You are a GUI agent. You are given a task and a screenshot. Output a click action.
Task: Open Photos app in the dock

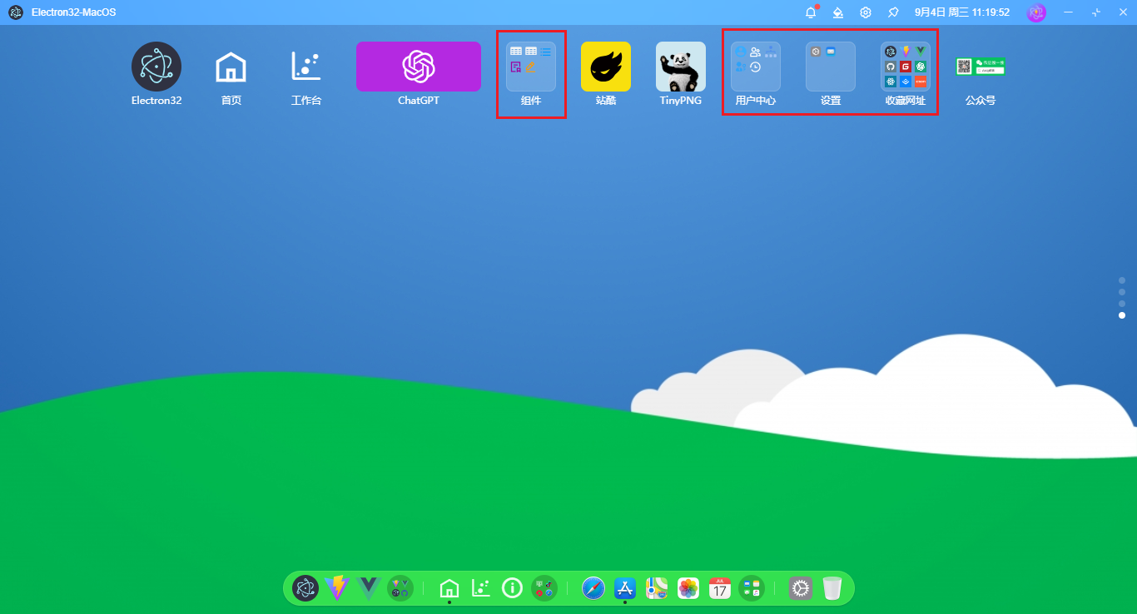pyautogui.click(x=688, y=588)
